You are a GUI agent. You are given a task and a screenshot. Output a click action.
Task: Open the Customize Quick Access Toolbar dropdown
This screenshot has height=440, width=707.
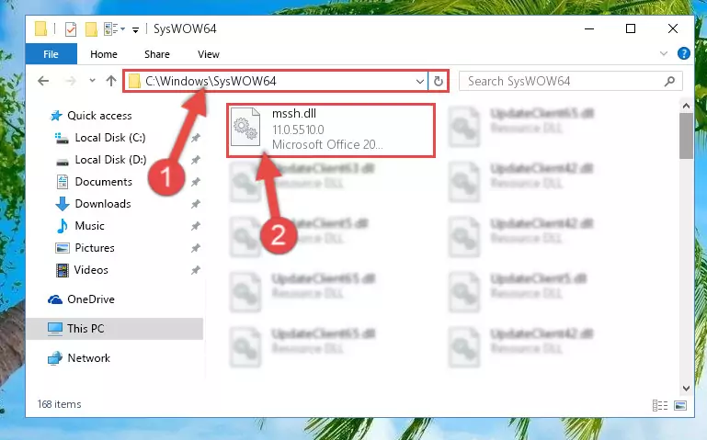click(135, 30)
